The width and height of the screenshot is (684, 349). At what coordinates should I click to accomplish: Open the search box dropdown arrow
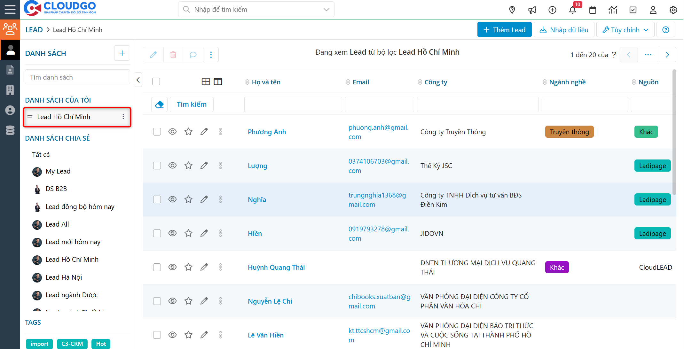[326, 10]
